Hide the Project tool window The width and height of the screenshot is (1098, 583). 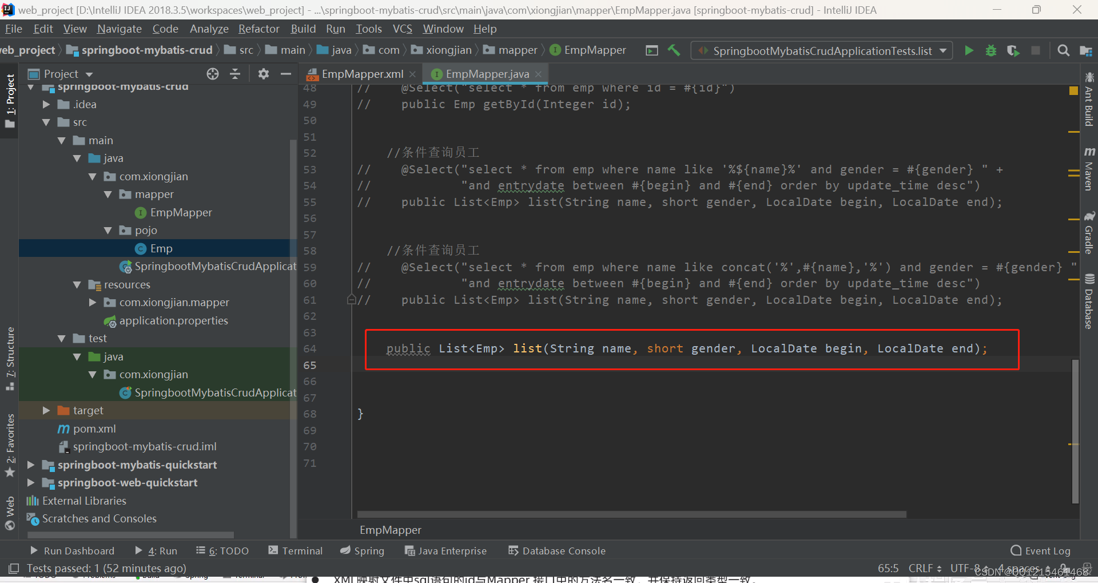[x=285, y=74]
